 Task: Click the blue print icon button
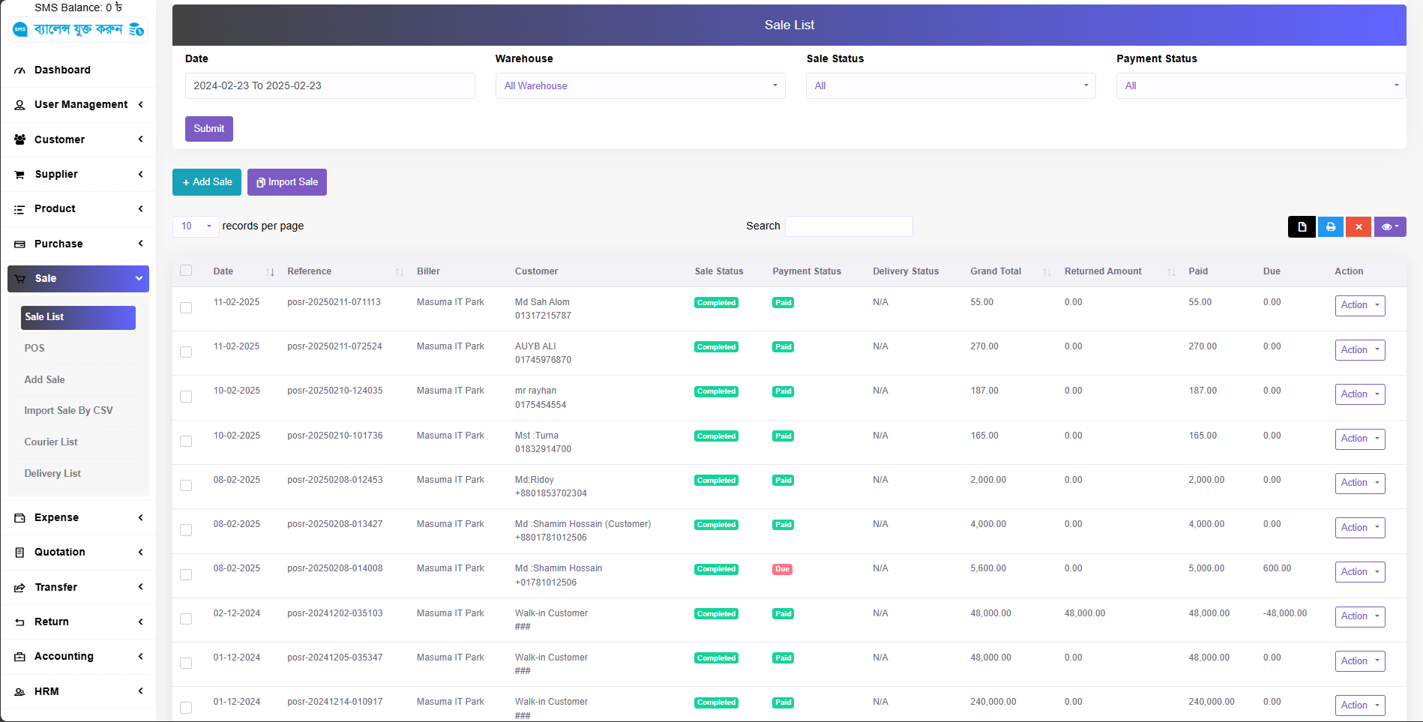1330,226
